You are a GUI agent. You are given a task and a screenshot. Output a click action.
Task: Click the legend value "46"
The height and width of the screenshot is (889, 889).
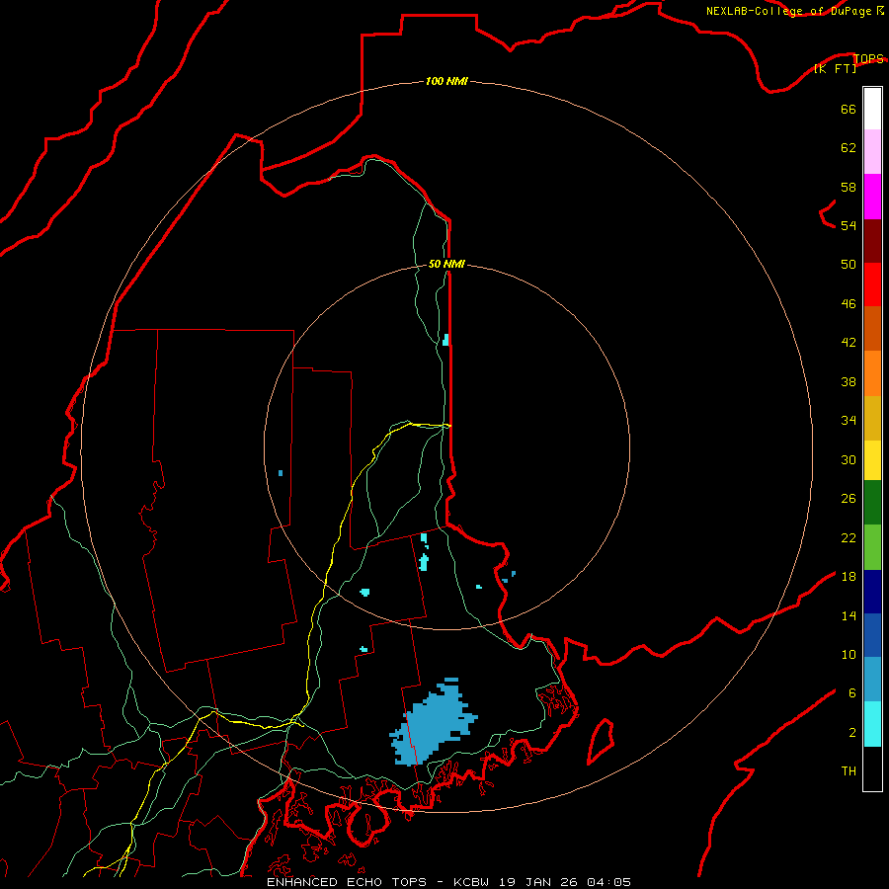(849, 304)
